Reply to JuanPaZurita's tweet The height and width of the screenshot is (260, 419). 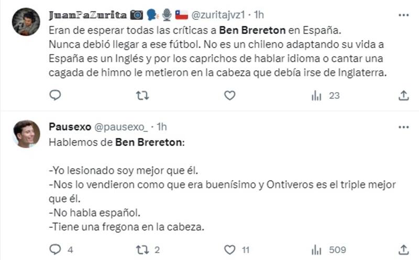(56, 96)
